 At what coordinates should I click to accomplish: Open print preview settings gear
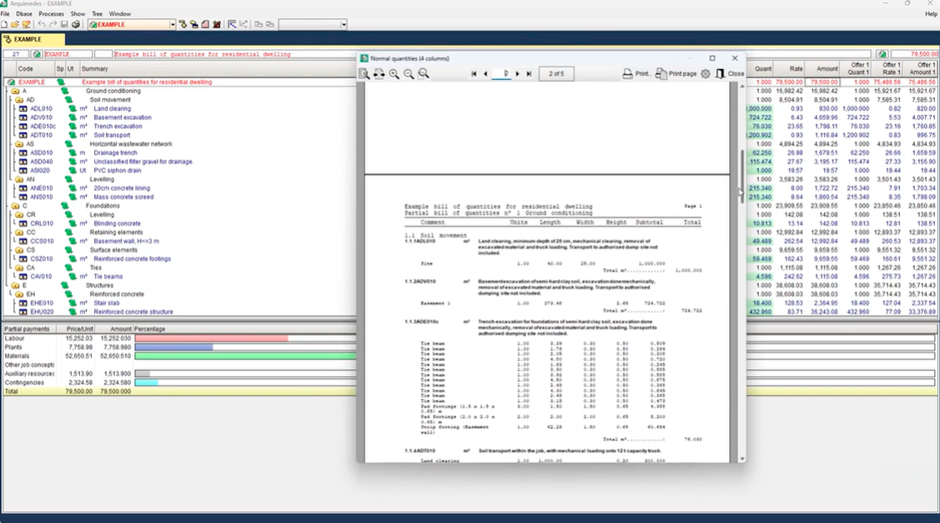[x=706, y=74]
